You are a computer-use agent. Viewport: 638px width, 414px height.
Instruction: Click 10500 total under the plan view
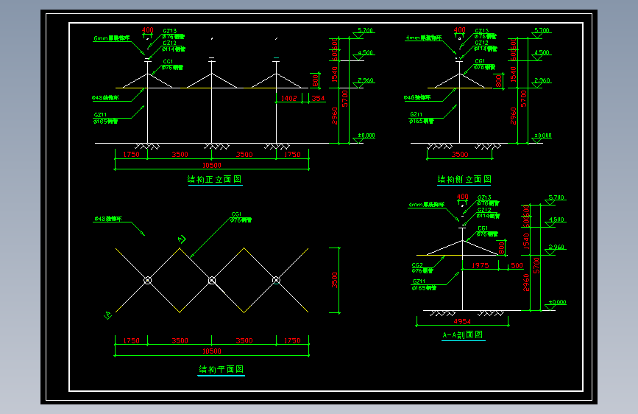click(212, 351)
